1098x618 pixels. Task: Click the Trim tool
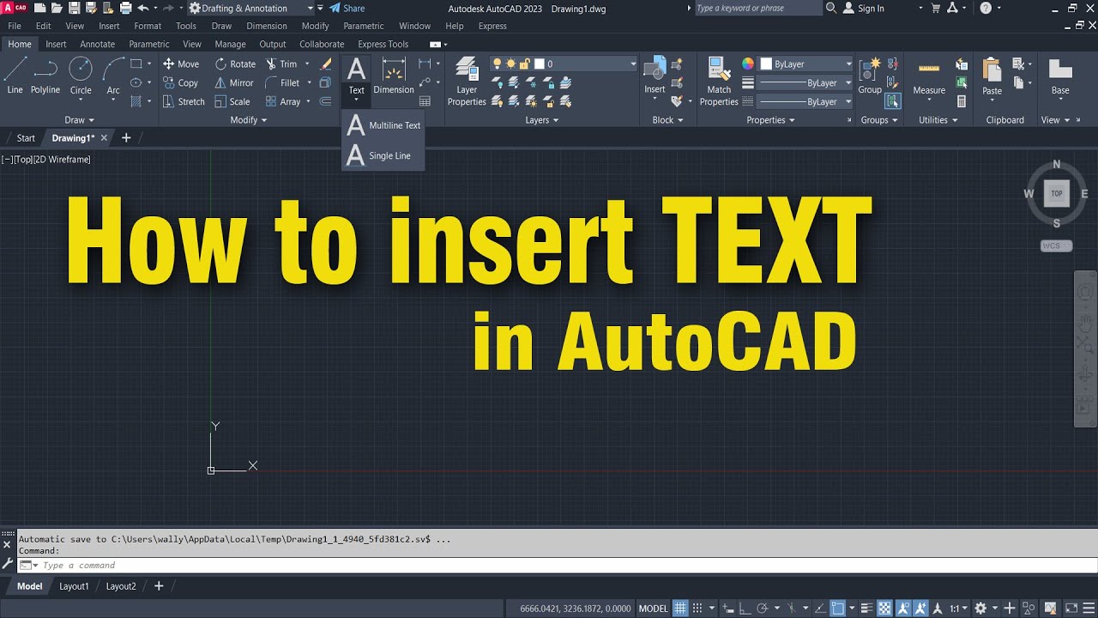pyautogui.click(x=281, y=64)
